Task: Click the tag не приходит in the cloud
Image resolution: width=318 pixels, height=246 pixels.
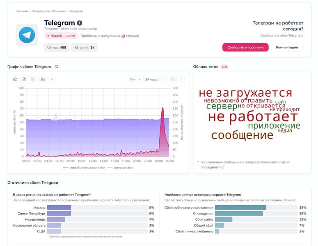Action: (284, 109)
